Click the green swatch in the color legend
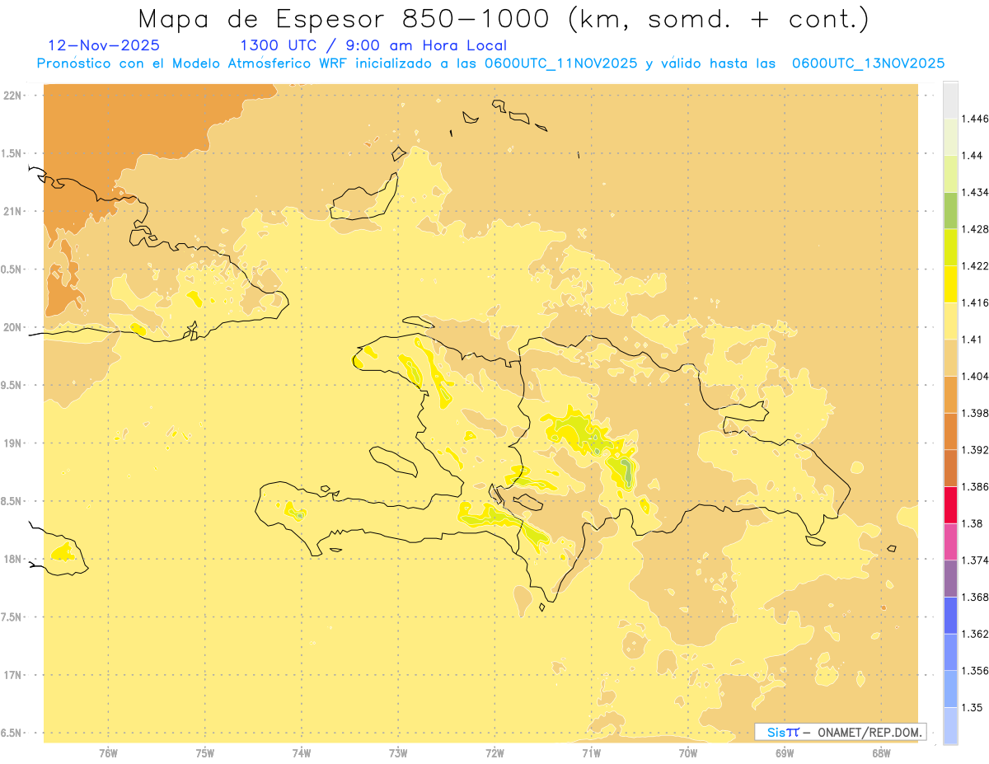 [950, 210]
